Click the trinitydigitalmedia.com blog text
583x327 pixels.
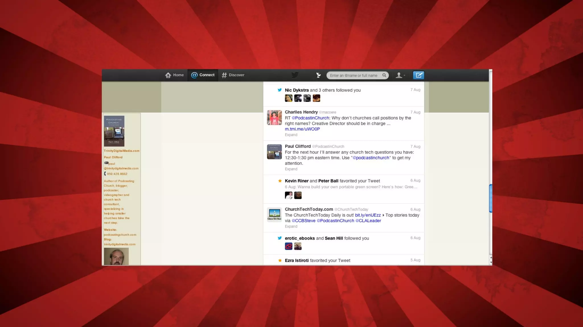120,244
